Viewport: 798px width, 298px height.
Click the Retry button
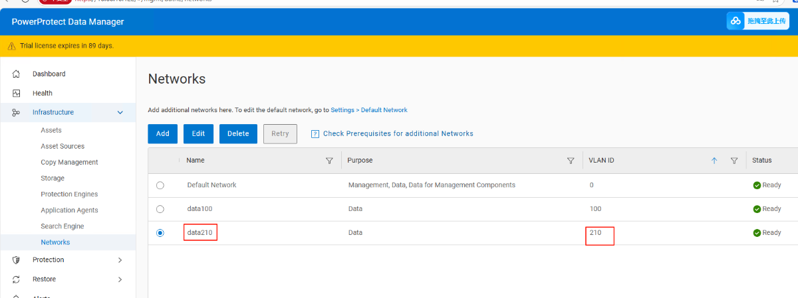coord(280,133)
